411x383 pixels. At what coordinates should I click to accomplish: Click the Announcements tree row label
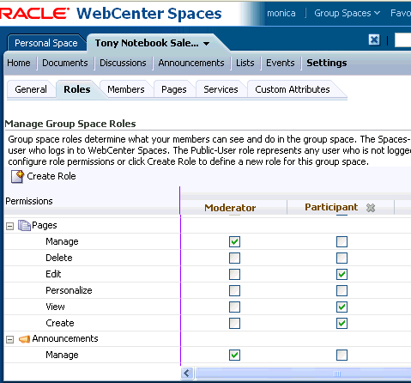point(65,338)
